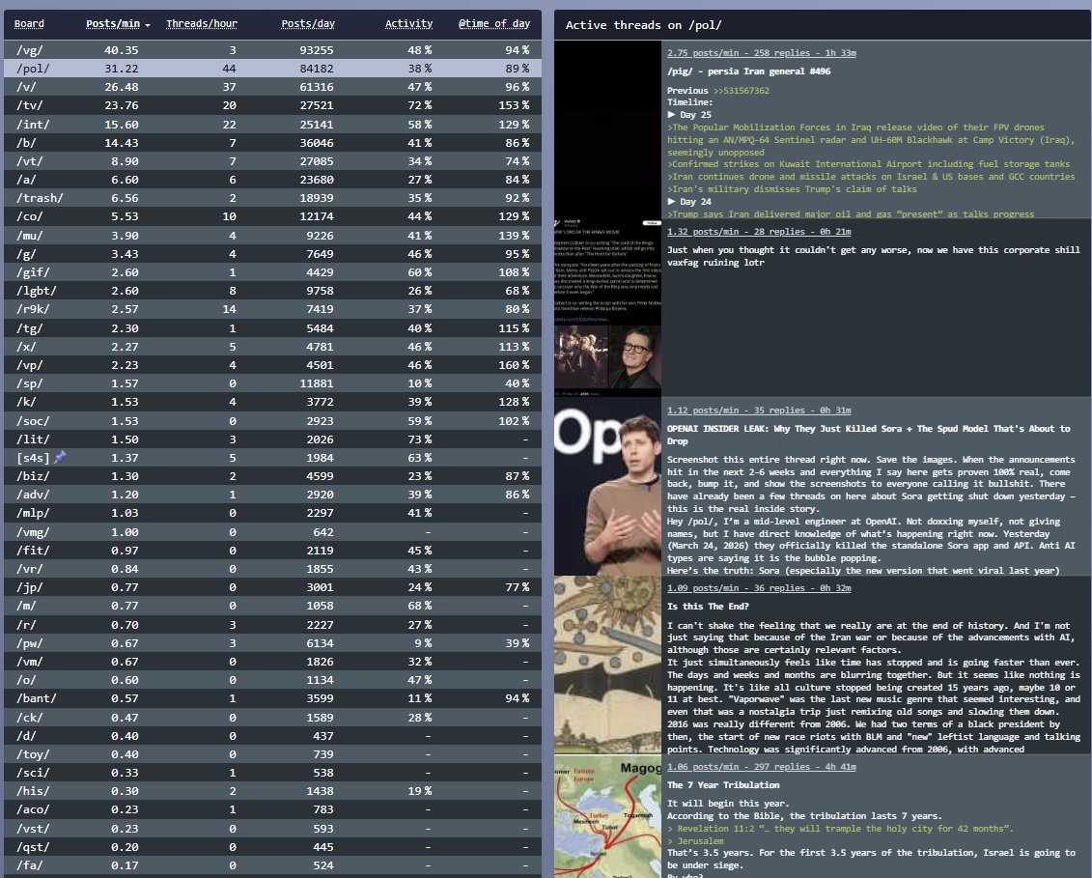
Task: Open the 1.12 posts/min thread link
Action: (x=758, y=411)
